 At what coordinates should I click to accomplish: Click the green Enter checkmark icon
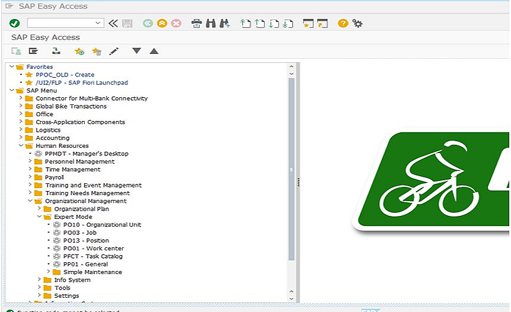coord(14,23)
